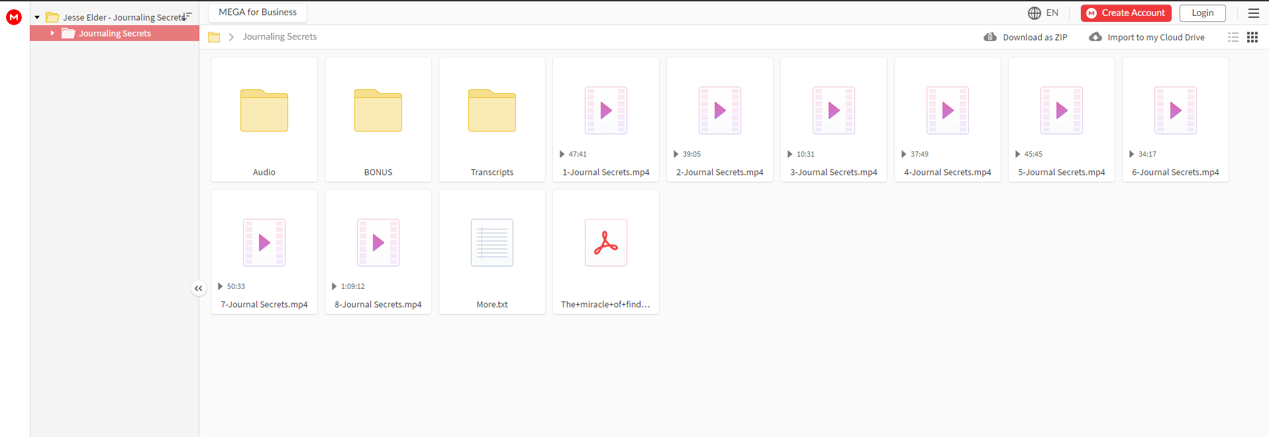The image size is (1269, 437).
Task: Switch to grid thumbnail view
Action: 1252,37
